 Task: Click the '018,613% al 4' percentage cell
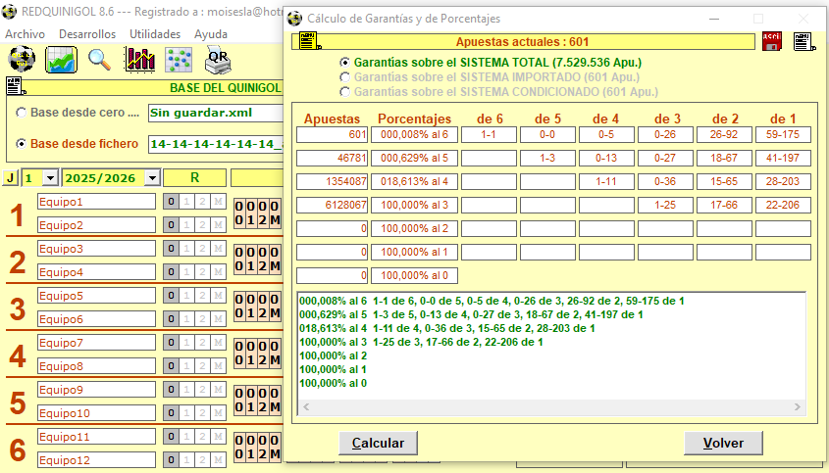pos(414,181)
